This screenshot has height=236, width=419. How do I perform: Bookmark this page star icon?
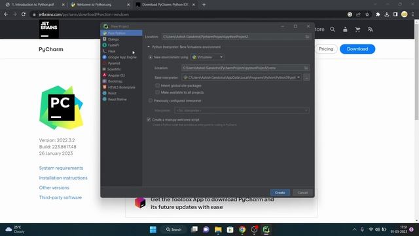[367, 14]
